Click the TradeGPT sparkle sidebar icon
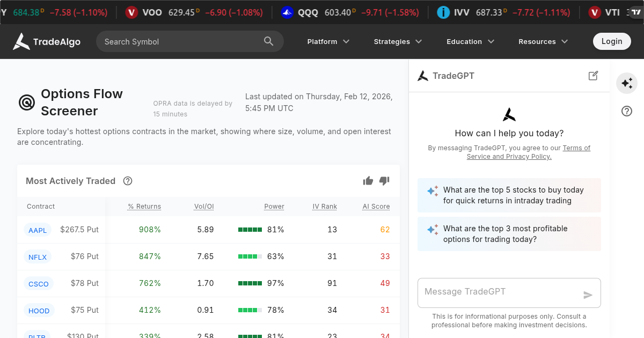 click(626, 83)
